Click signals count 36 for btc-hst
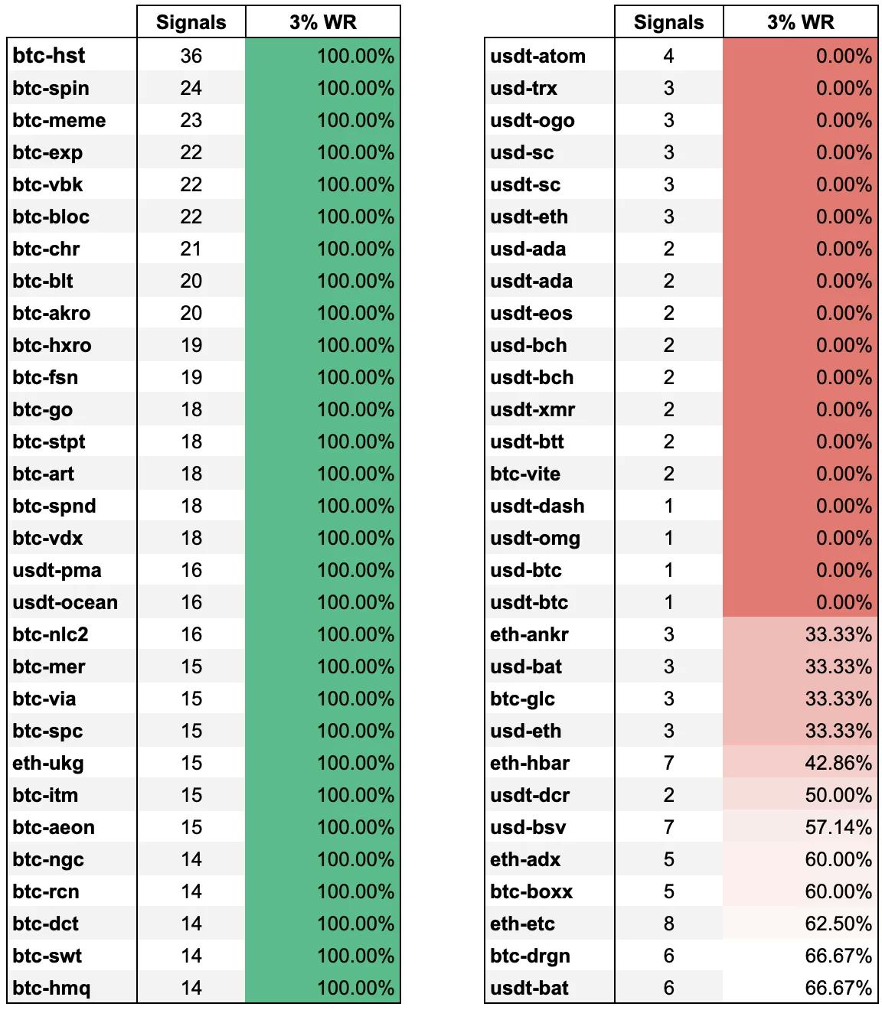Image resolution: width=882 pixels, height=1010 pixels. (191, 56)
